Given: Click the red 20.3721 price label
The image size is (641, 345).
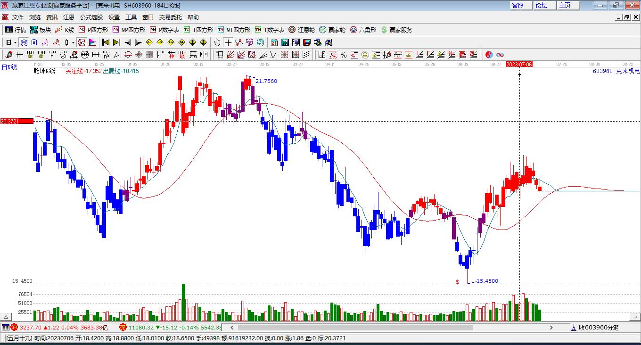Looking at the screenshot, I should [x=17, y=121].
